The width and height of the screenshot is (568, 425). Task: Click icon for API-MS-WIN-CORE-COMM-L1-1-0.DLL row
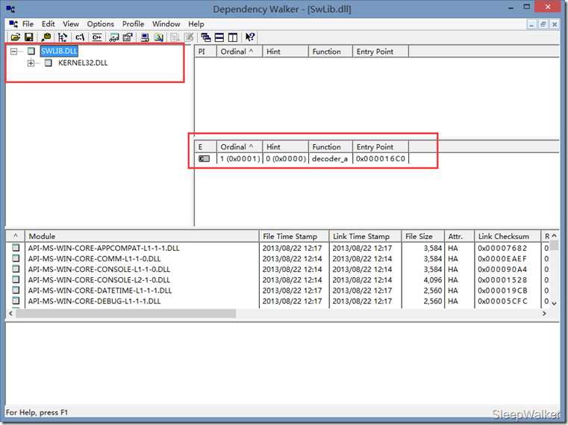point(16,258)
